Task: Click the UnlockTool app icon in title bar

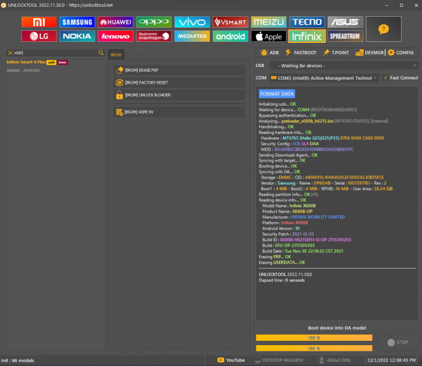Action: [x=4, y=5]
